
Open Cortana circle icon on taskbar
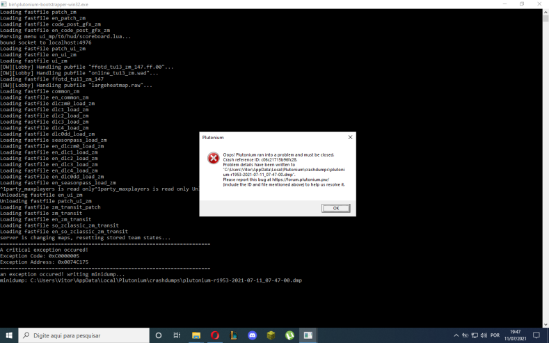tap(158, 335)
